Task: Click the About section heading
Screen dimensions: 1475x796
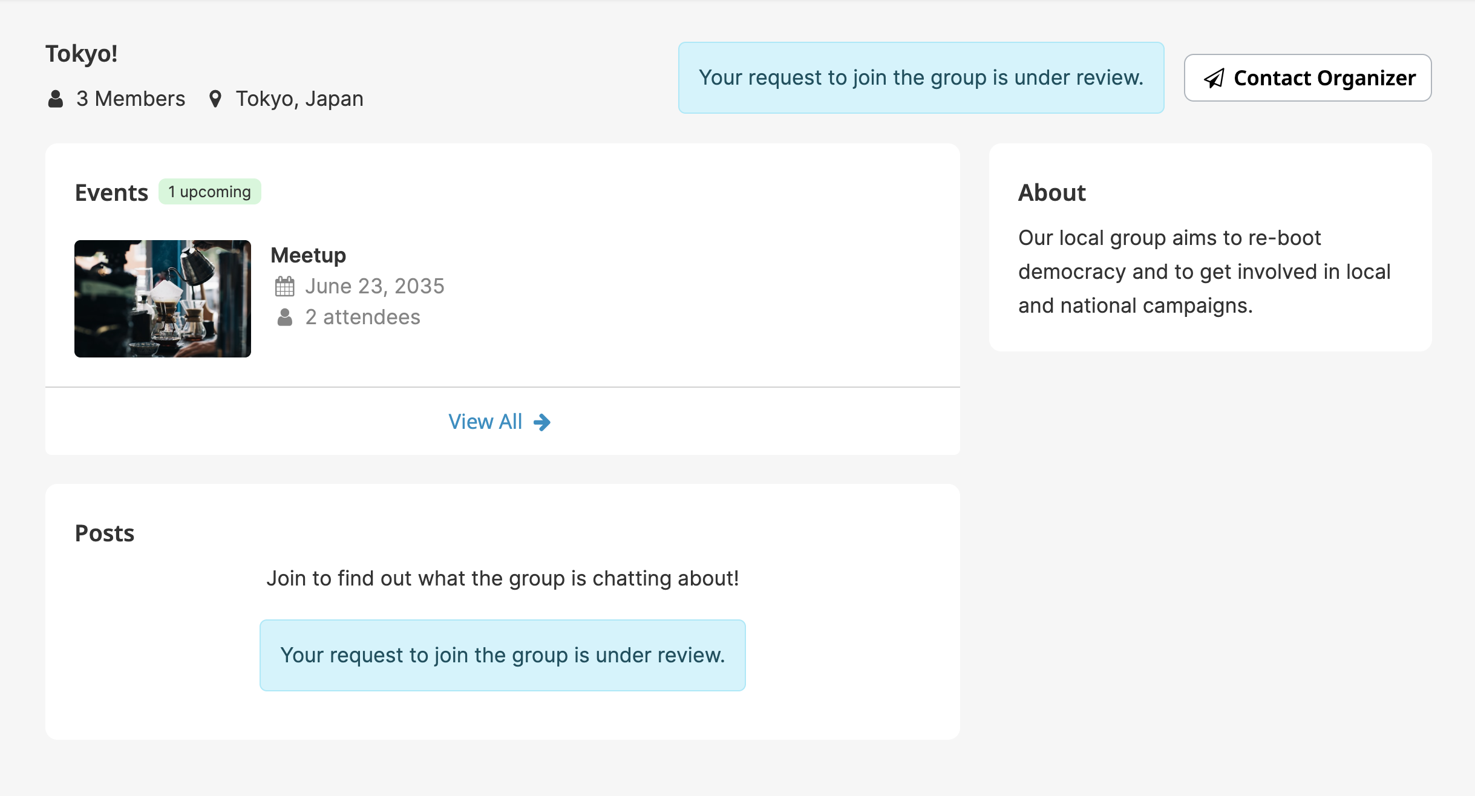Action: [1051, 193]
